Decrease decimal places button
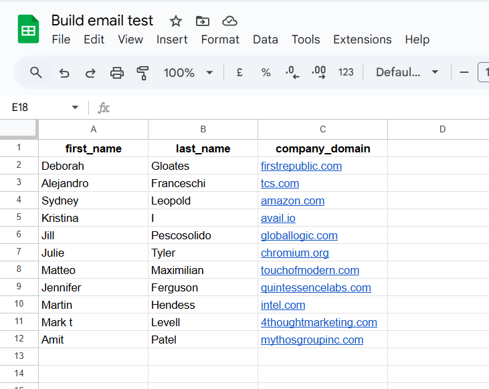This screenshot has height=389, width=489. pos(292,72)
